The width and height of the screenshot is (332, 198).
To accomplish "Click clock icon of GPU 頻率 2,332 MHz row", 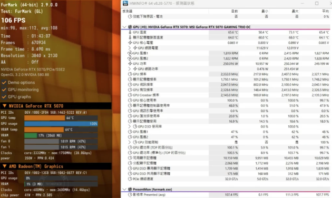I will (x=130, y=74).
